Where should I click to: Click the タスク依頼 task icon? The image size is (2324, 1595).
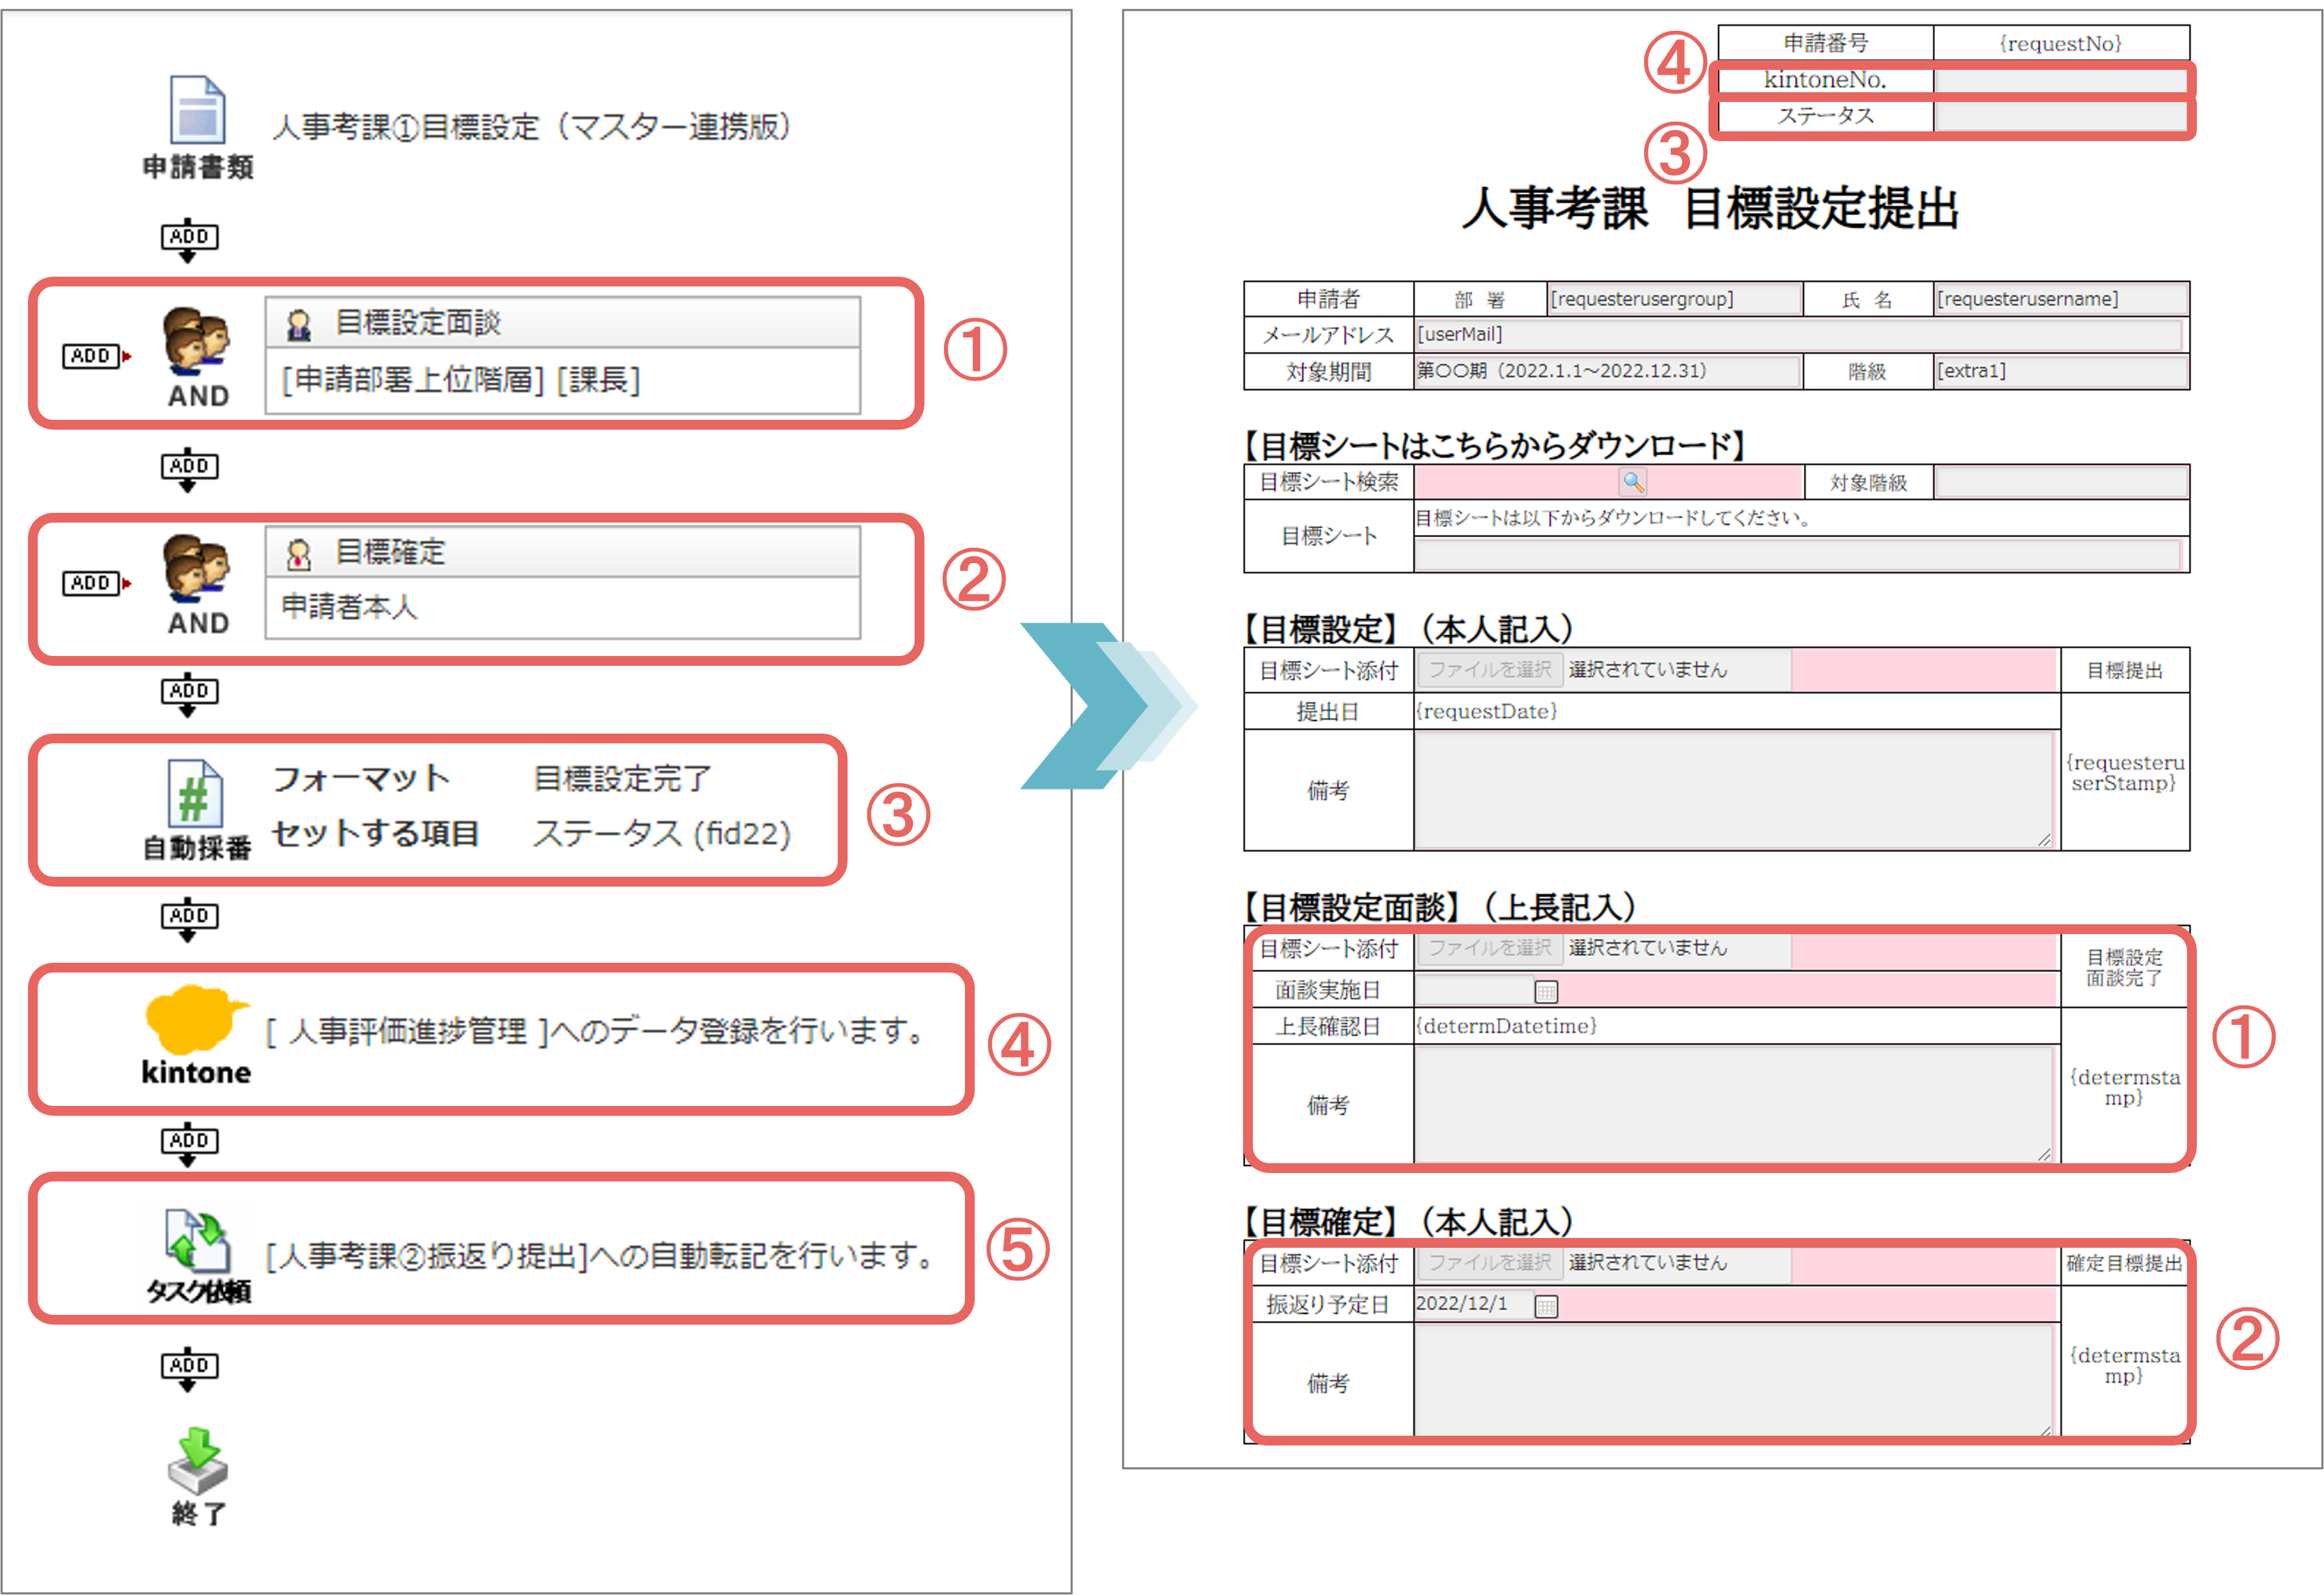point(197,1241)
